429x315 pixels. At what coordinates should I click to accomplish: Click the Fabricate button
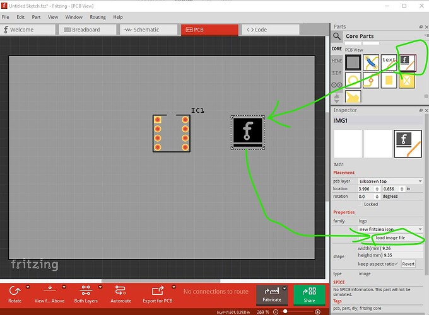272,294
